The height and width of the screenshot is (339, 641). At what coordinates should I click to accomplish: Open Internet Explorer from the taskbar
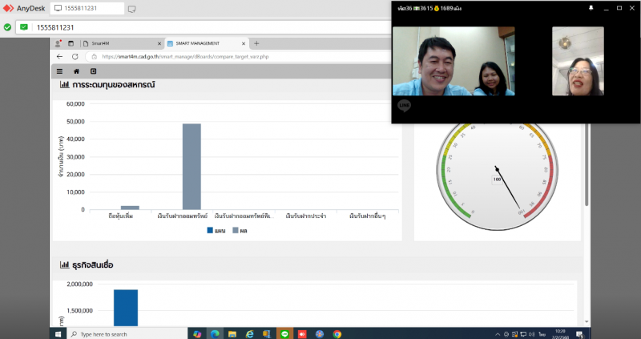249,334
